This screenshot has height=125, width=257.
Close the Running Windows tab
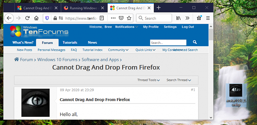pos(102,8)
